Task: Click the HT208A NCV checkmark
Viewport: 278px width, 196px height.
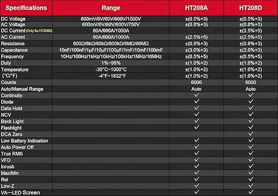Action: pos(197,115)
